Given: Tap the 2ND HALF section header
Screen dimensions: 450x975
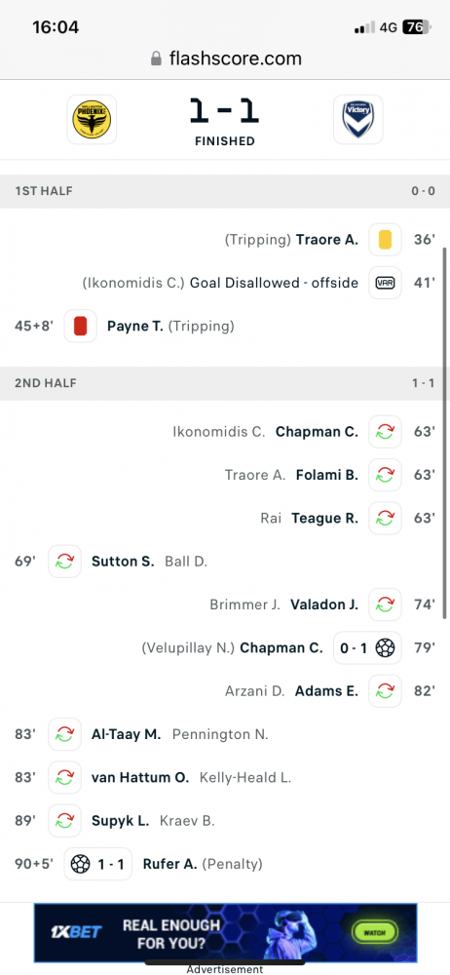Looking at the screenshot, I should click(225, 383).
